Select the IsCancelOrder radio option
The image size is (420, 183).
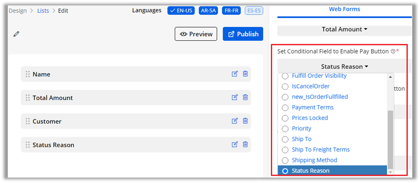coord(285,86)
